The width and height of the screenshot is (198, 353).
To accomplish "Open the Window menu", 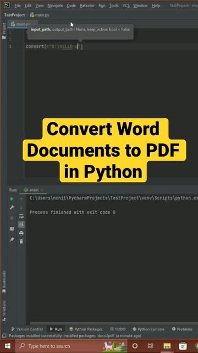I will click(140, 6).
